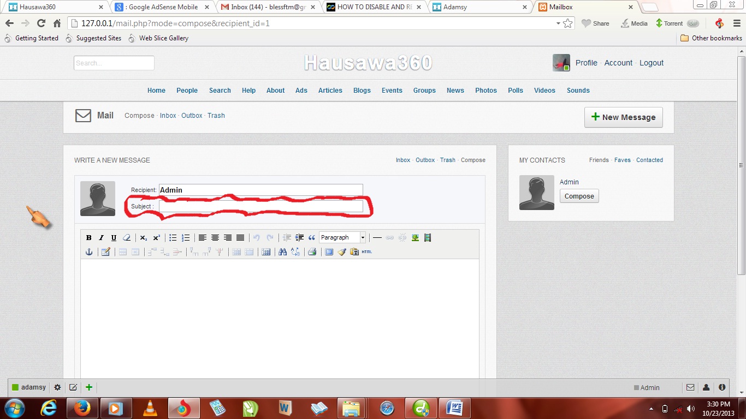Screen dimensions: 746x419
Task: Insert an anchor in the message
Action: [88, 252]
